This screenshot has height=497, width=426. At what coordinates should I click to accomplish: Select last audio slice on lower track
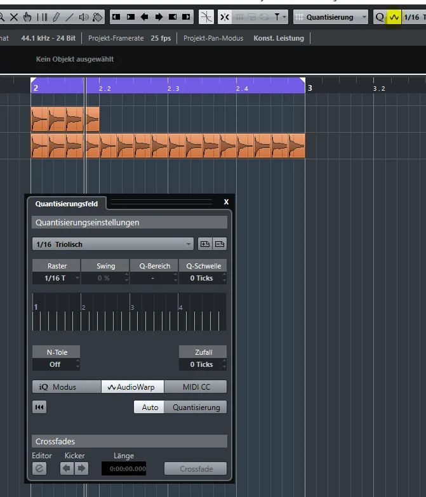pos(296,146)
